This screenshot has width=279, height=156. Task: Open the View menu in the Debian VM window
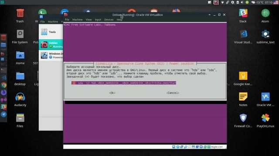coord(88,19)
